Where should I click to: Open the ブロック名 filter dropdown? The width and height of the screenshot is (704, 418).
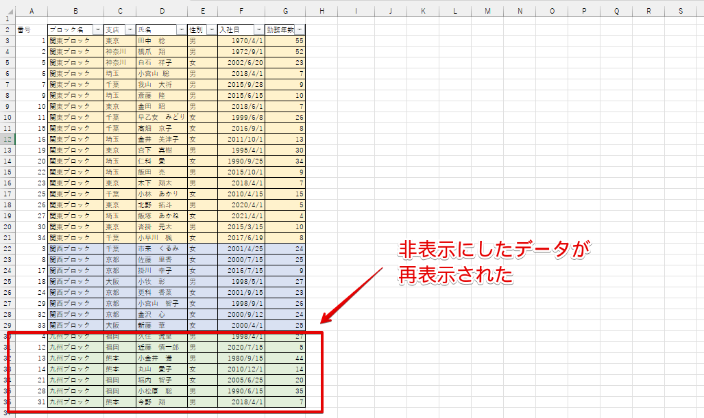coord(98,29)
